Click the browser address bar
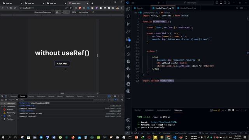This screenshot has height=140, width=249. [42, 8]
